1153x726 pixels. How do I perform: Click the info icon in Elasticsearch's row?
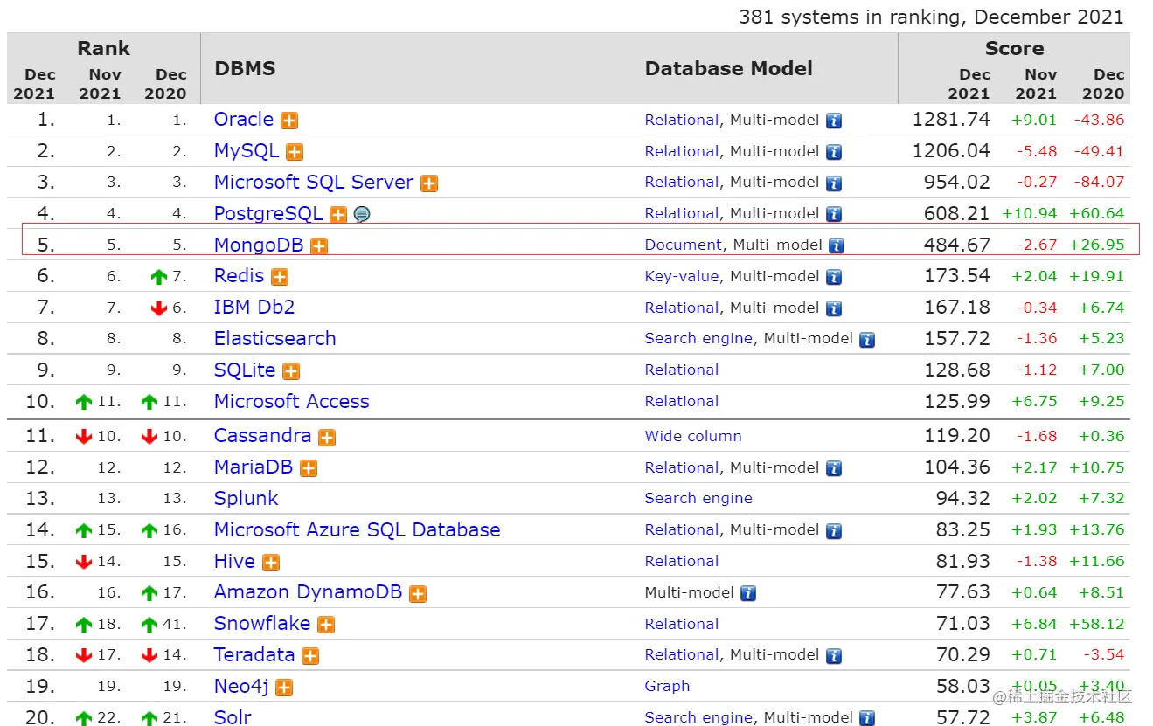pyautogui.click(x=867, y=340)
